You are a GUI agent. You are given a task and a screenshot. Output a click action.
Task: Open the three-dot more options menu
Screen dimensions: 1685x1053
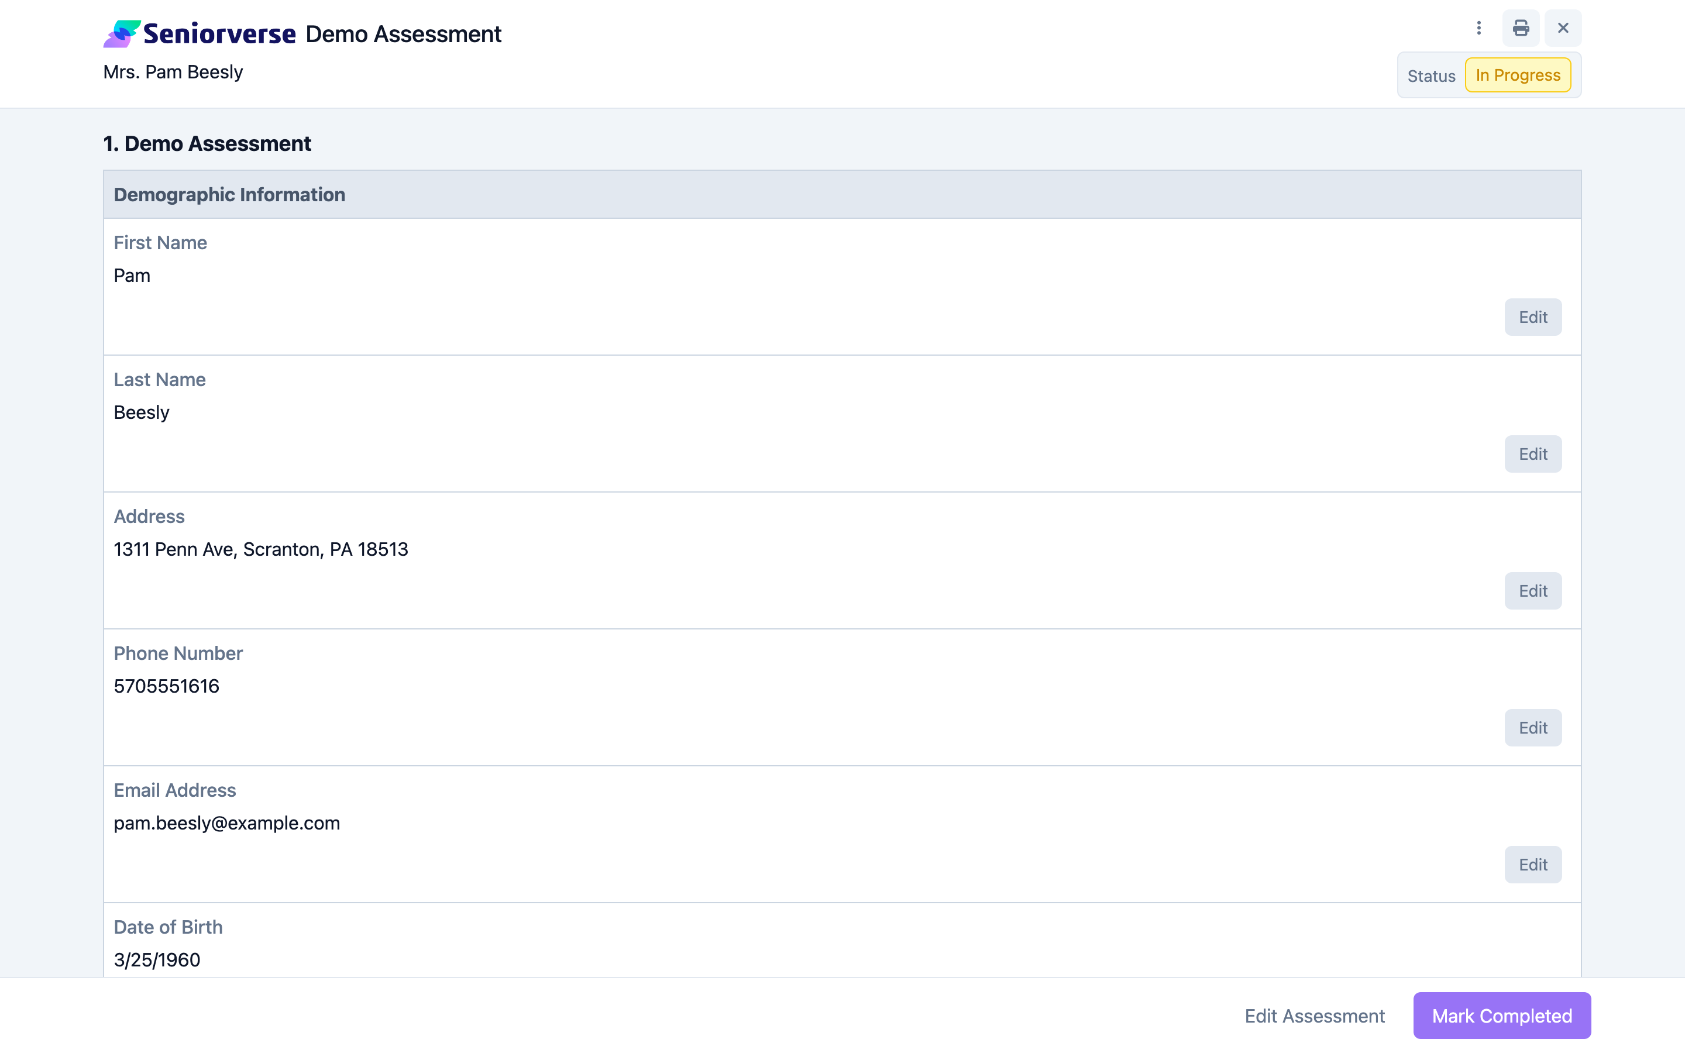pos(1479,28)
